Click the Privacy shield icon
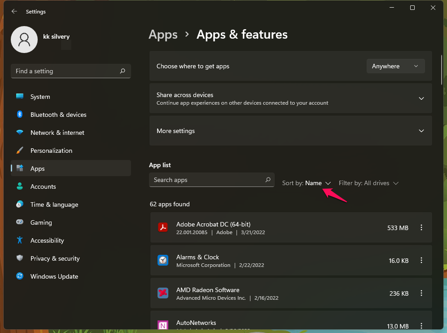Image resolution: width=447 pixels, height=333 pixels. (20, 258)
